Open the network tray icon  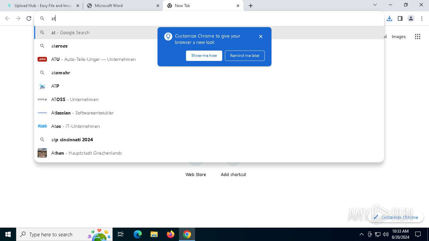click(378, 234)
